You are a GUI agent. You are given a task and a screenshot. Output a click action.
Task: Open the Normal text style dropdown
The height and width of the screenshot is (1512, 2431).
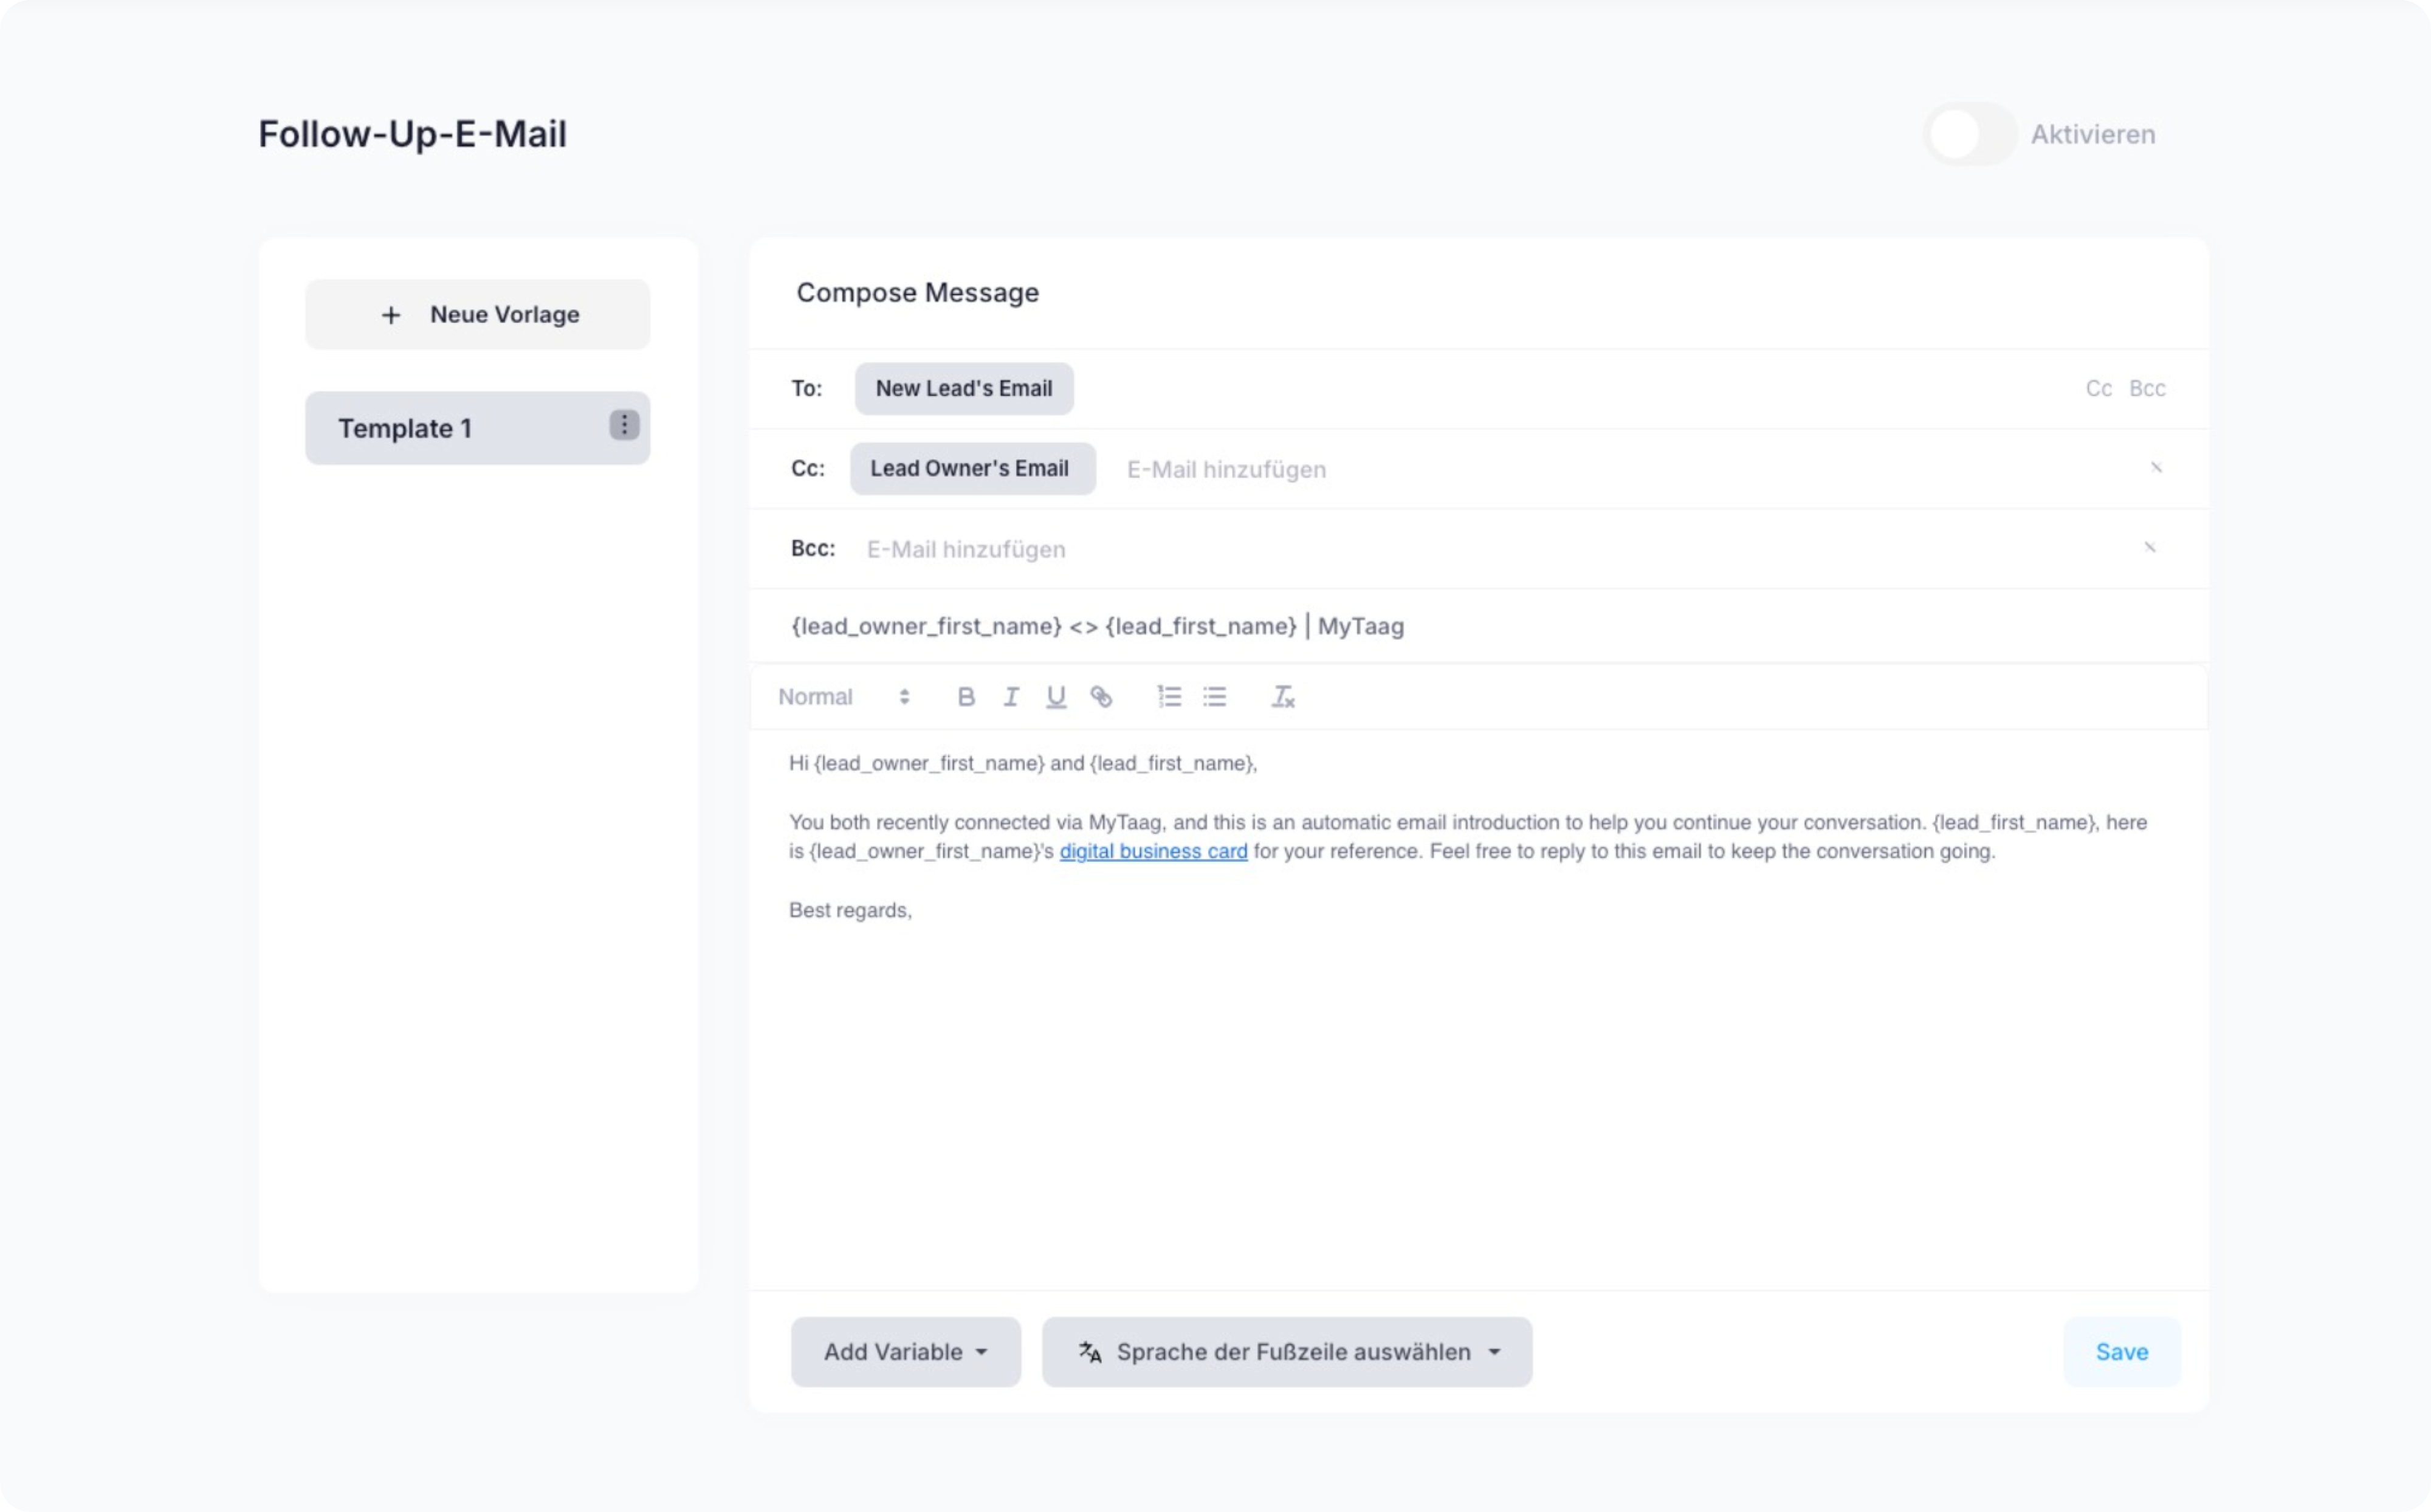click(843, 697)
